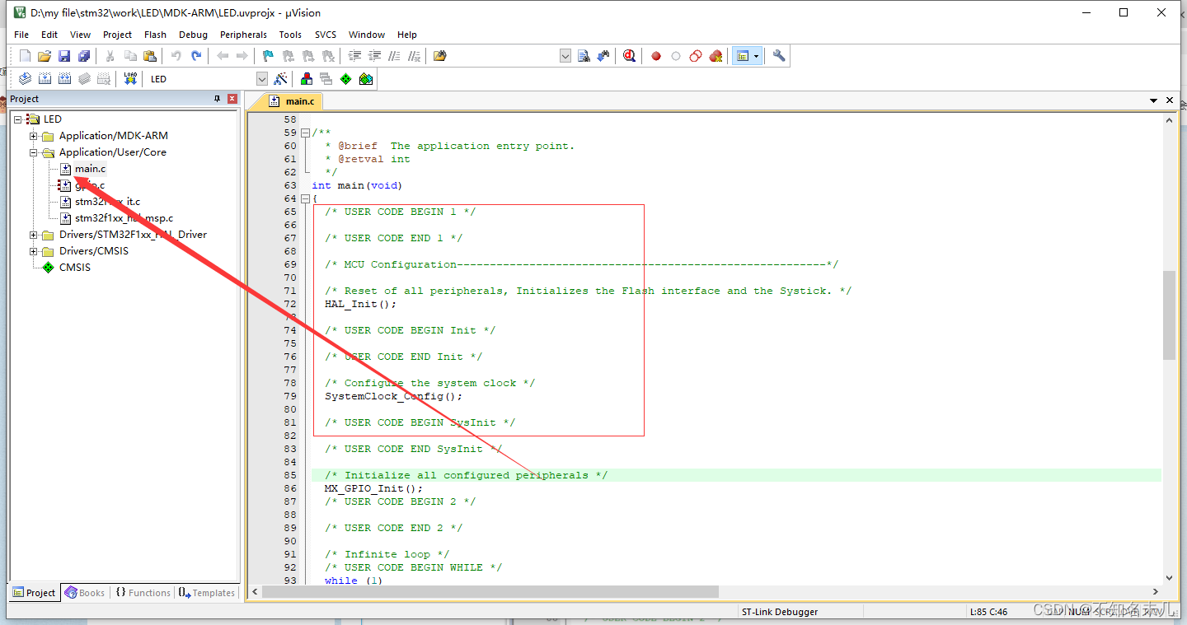Open the Project menu
The width and height of the screenshot is (1187, 625).
[117, 35]
